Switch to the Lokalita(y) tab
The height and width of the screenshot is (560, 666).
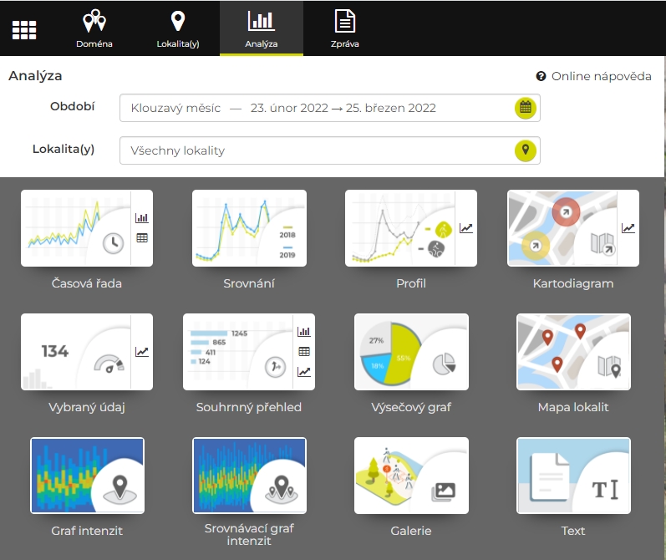(178, 28)
